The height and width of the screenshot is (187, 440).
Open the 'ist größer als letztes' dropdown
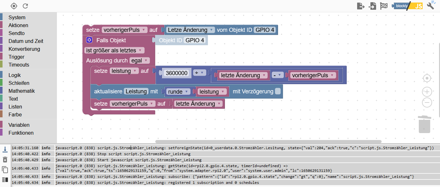coord(115,50)
